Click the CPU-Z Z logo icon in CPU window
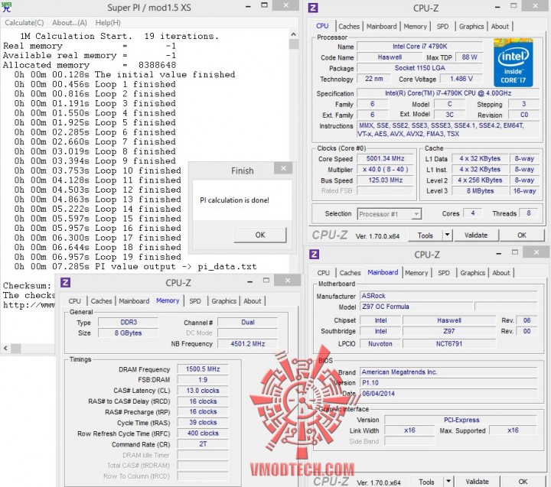 click(313, 8)
